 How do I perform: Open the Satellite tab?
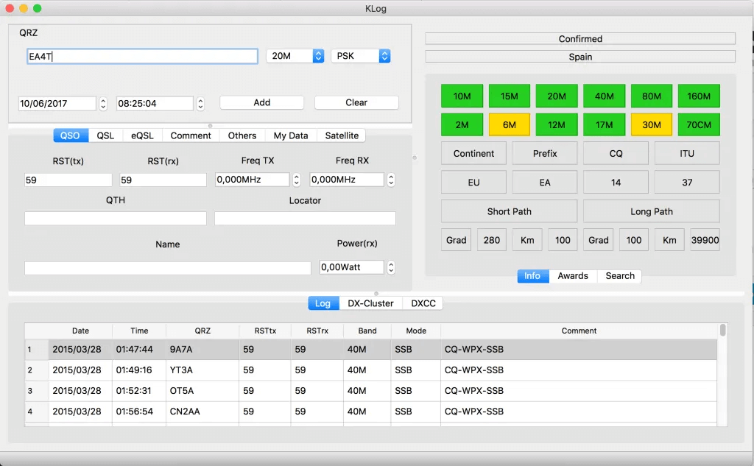click(x=342, y=135)
